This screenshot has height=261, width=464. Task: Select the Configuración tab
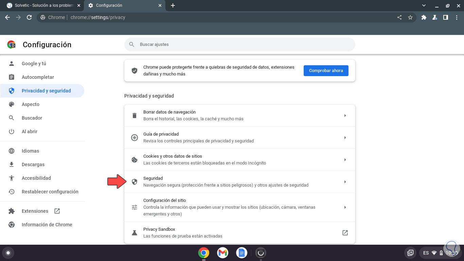(x=125, y=5)
